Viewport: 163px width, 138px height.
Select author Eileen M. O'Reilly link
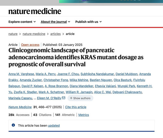click(x=49, y=98)
